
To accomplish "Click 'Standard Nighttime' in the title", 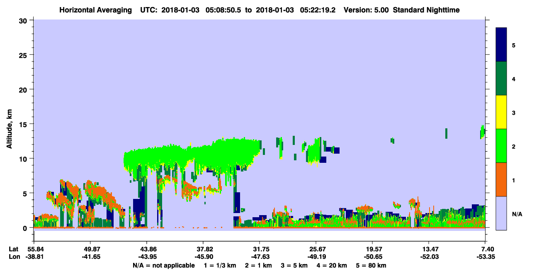I will [x=426, y=10].
